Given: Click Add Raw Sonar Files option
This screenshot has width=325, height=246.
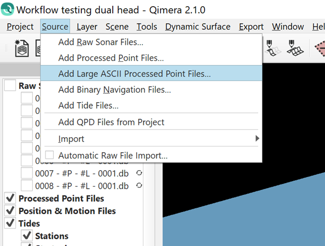Looking at the screenshot, I should (100, 42).
